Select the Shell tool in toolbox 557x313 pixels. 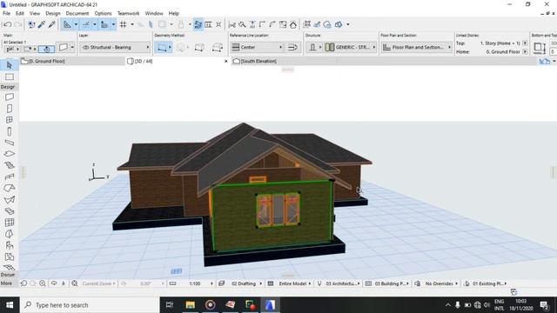tap(10, 199)
